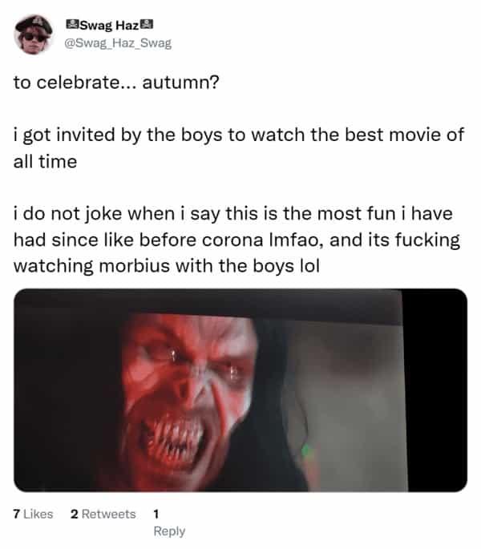This screenshot has height=549, width=481.
Task: Click the reply count number 1
Action: coord(156,514)
